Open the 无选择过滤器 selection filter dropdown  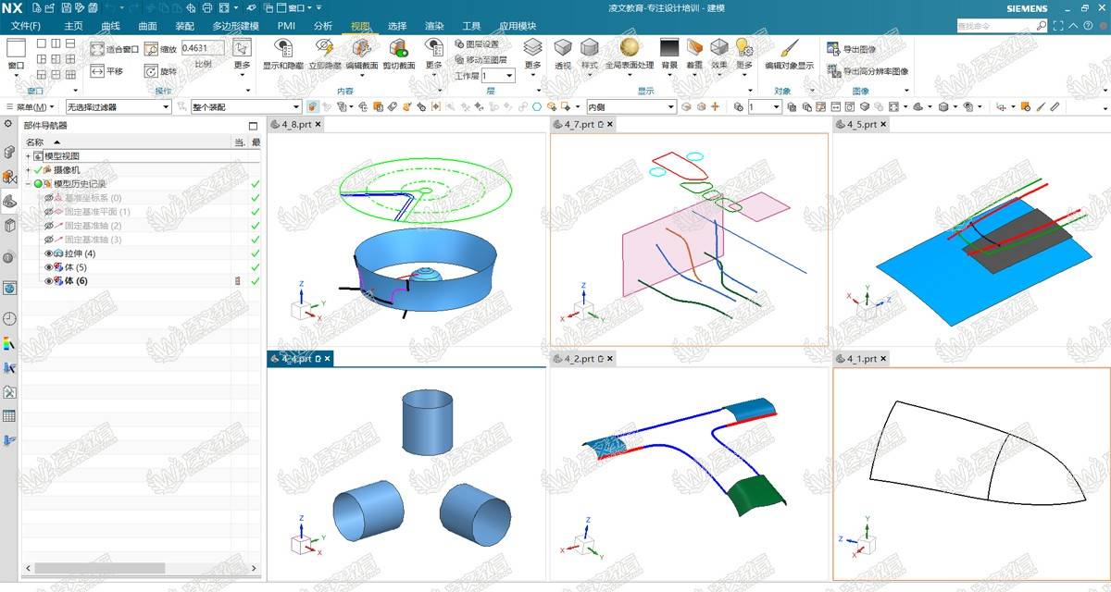pos(118,107)
